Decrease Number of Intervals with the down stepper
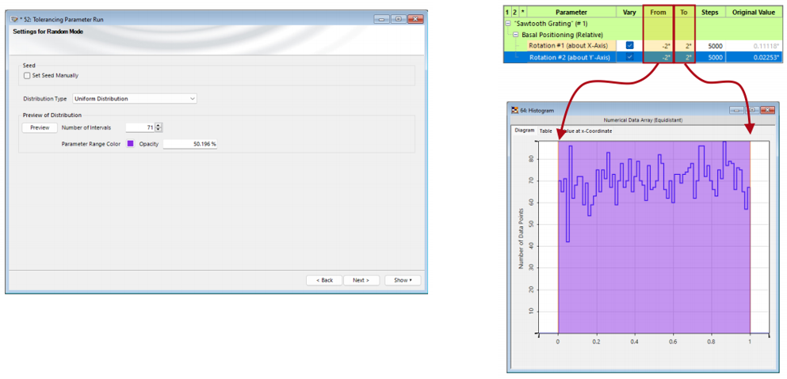The height and width of the screenshot is (379, 787). (159, 130)
